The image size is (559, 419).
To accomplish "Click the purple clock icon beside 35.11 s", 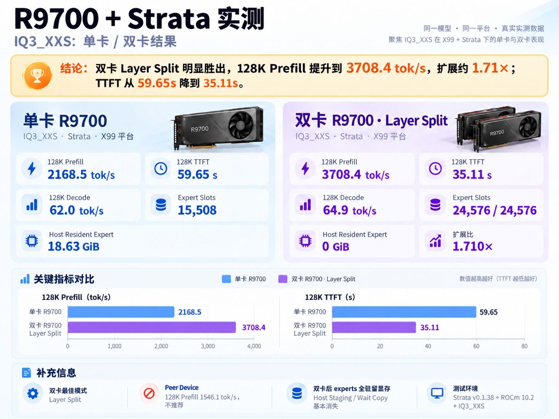I will [435, 169].
